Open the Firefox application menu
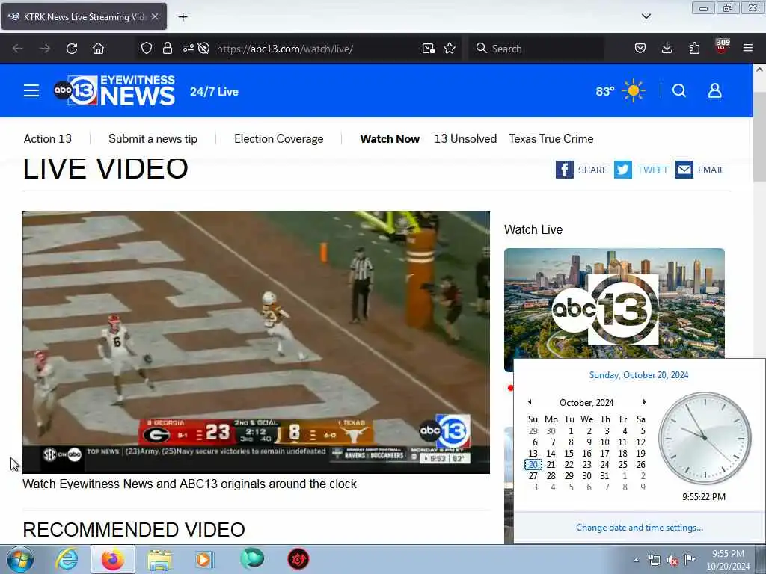This screenshot has height=574, width=766. click(x=748, y=48)
